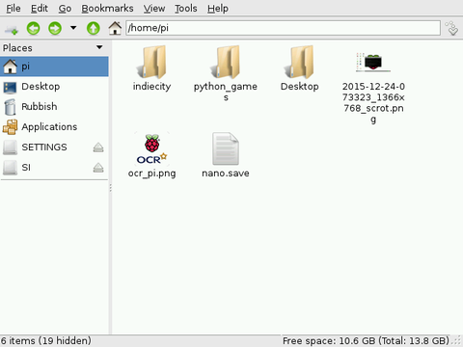This screenshot has height=347, width=463.
Task: Click the home folder toolbar icon
Action: coord(115,28)
